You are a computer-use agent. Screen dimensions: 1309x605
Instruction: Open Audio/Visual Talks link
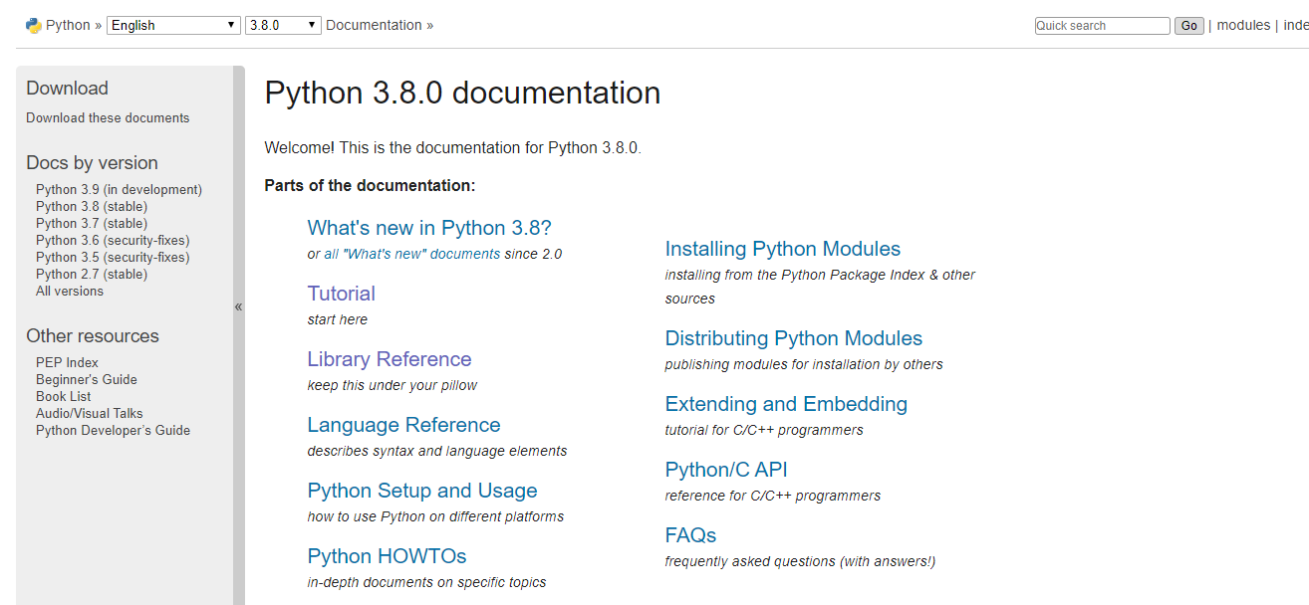90,413
